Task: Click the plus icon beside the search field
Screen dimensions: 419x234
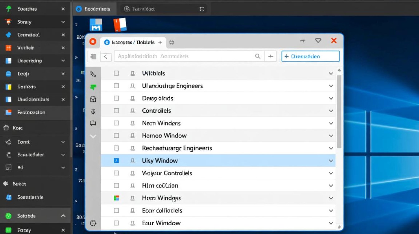Action: pyautogui.click(x=270, y=56)
